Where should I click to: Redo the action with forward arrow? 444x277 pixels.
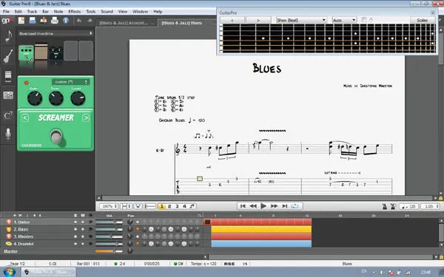tap(90, 21)
